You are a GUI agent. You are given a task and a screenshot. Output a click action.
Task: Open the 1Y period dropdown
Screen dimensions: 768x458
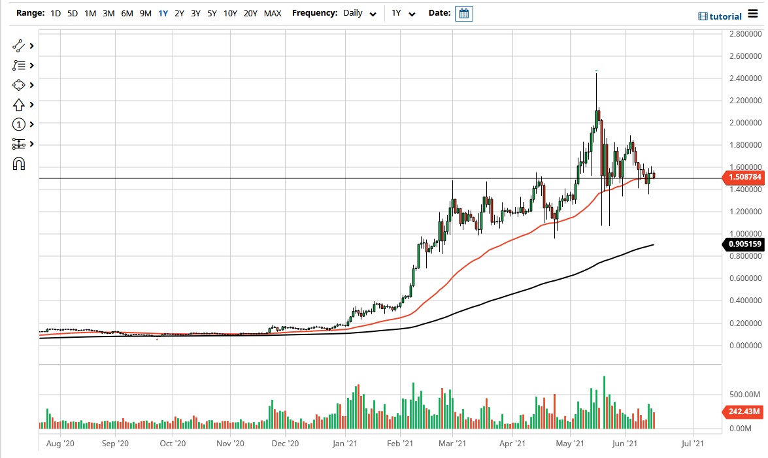pyautogui.click(x=403, y=13)
